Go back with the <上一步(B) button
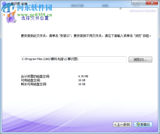 (122, 124)
